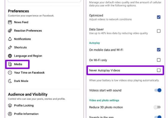Click the Dark Mode moon icon
Screen dimensions: 168x118
tap(10, 81)
